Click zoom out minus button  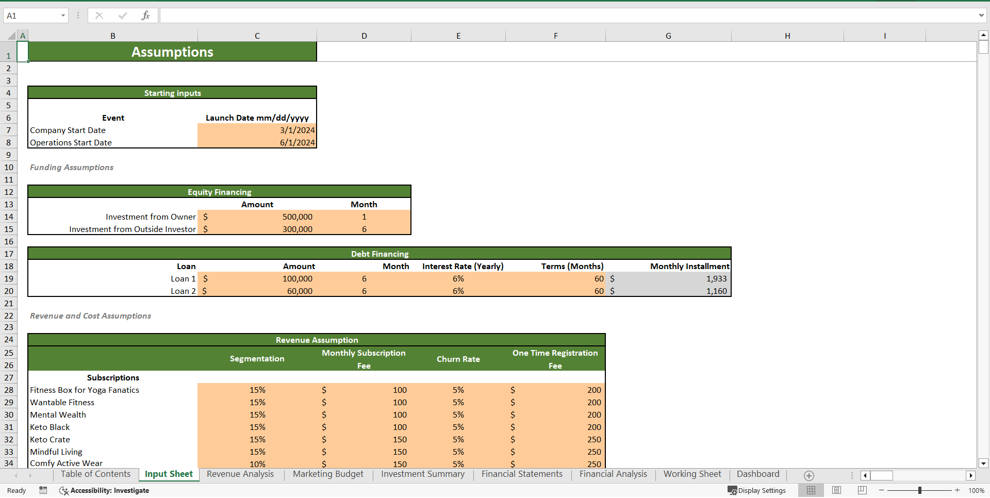click(x=882, y=490)
